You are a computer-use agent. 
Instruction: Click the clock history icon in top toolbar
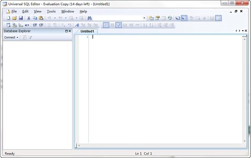(170, 18)
